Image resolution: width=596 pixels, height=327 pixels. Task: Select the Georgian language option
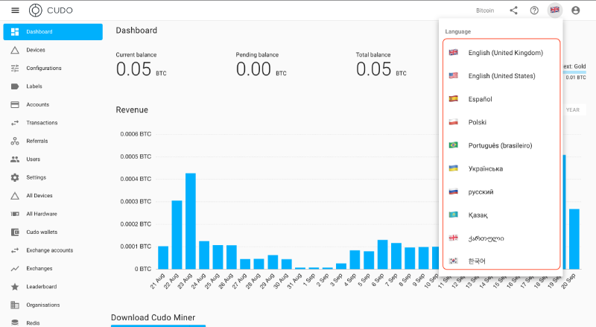pyautogui.click(x=501, y=238)
